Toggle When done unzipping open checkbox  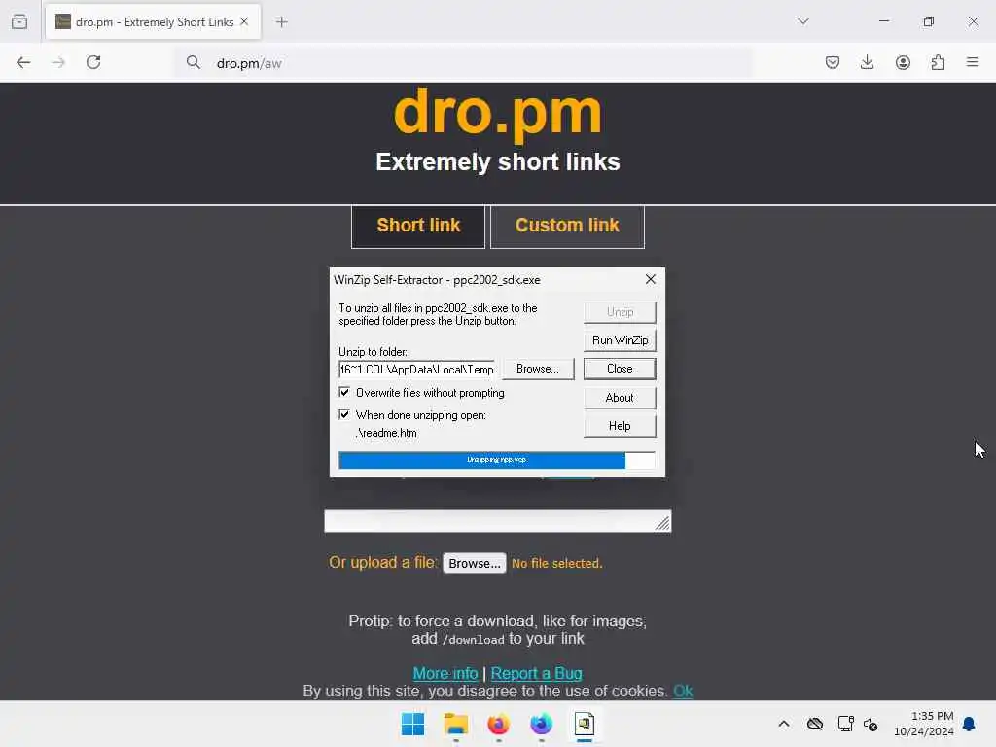(x=344, y=414)
